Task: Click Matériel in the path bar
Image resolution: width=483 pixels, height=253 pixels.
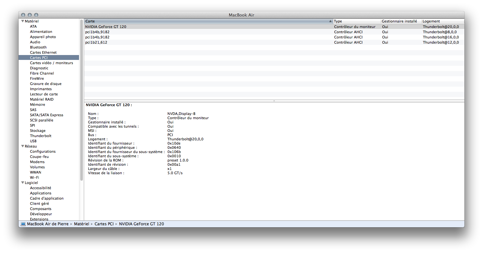Action: [x=82, y=224]
